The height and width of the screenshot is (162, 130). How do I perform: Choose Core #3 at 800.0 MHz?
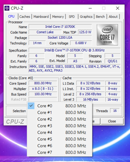click(x=59, y=126)
